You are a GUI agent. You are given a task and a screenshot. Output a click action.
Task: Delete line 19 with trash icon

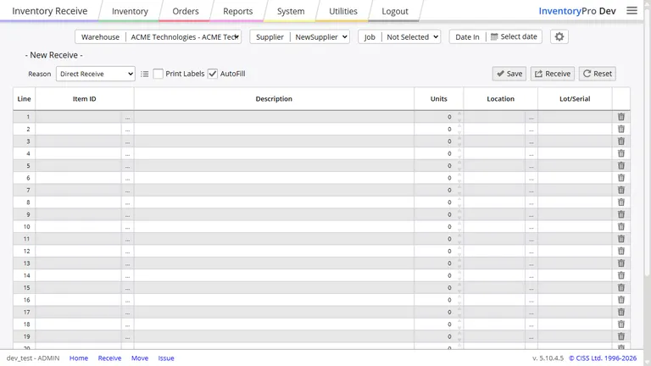click(x=621, y=336)
